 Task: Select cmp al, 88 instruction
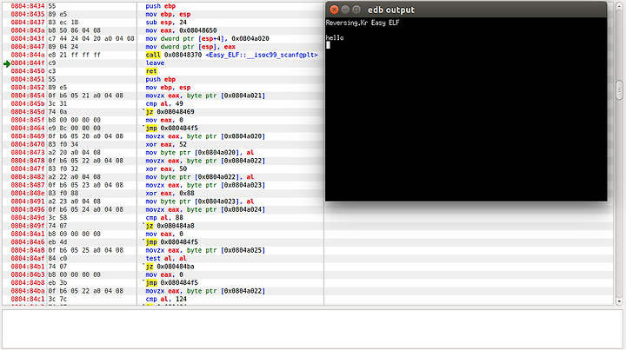tap(164, 218)
